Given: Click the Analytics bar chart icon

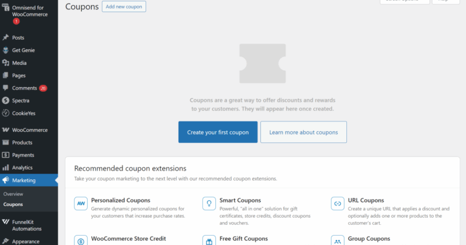Looking at the screenshot, I should (5, 168).
